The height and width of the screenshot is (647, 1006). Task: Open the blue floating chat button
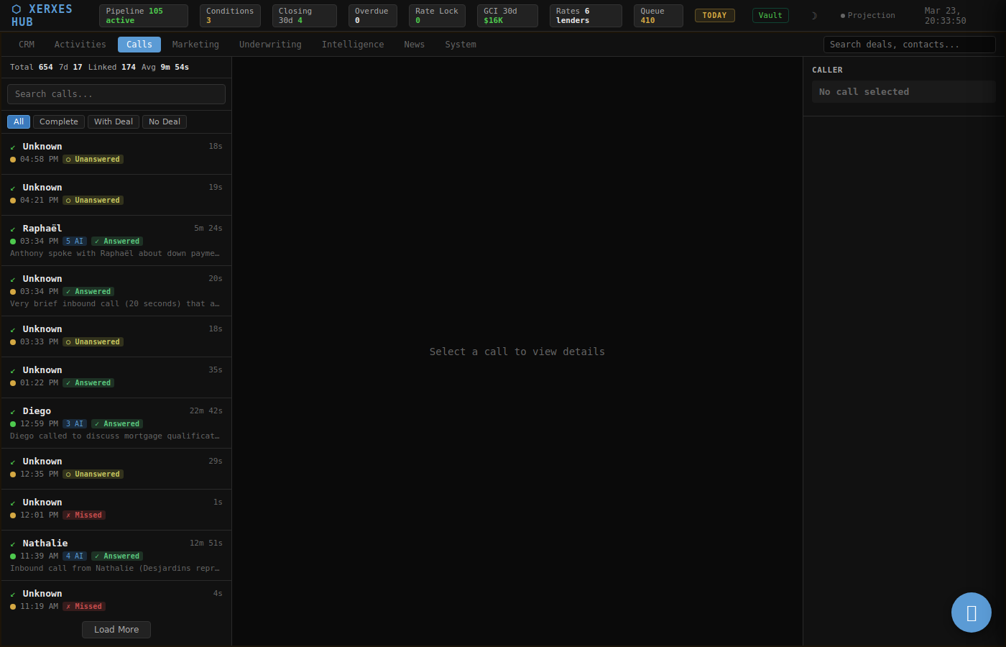click(x=971, y=612)
